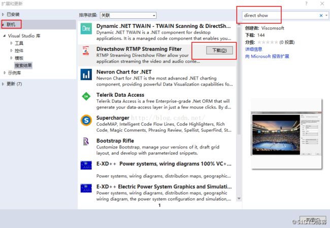Expand the 控件 tree node
Screen dimensions: 330x228
coord(11,51)
